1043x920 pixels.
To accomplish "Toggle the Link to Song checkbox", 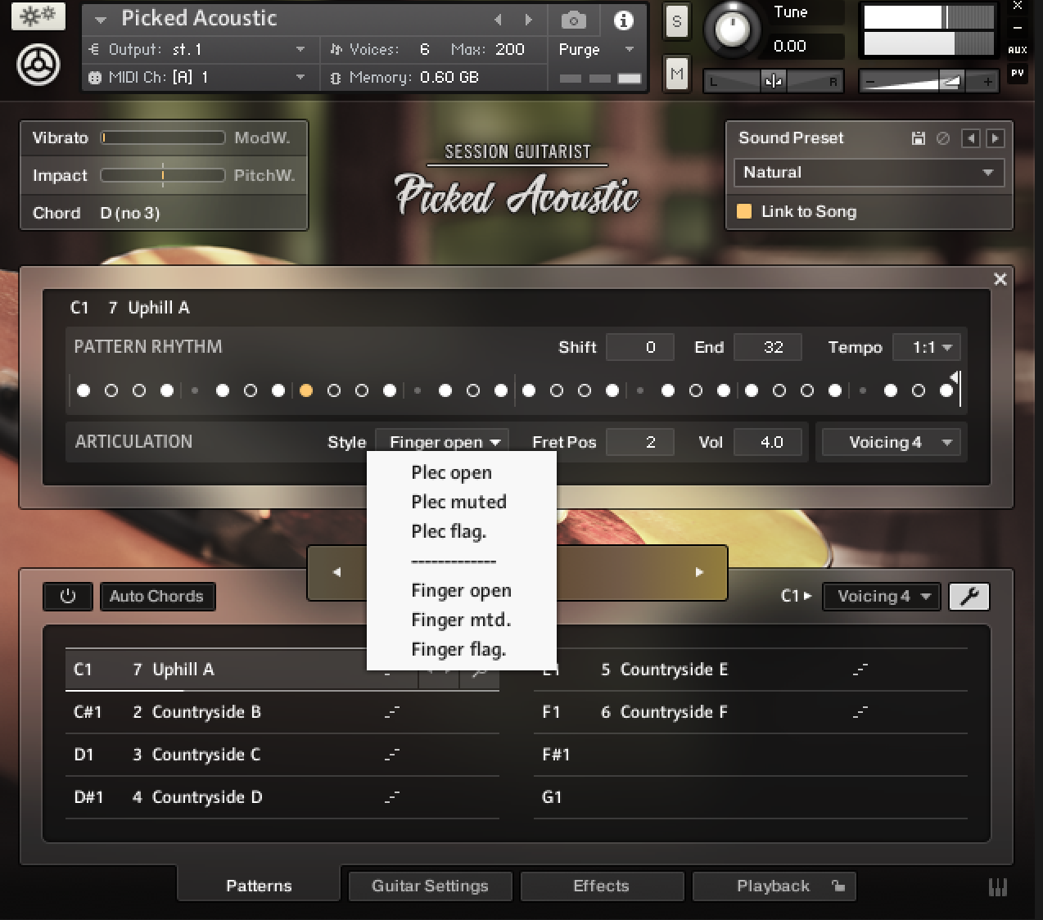I will pos(744,211).
